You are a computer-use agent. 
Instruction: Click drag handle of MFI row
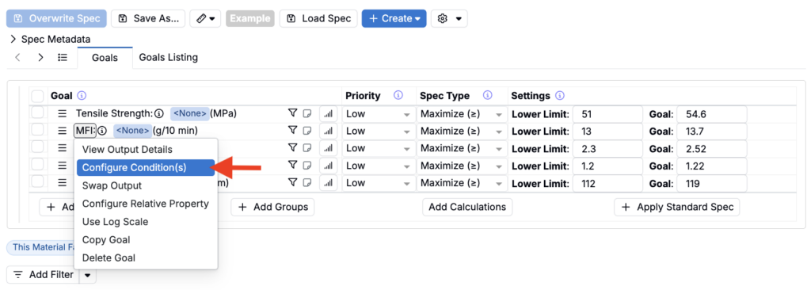click(62, 131)
